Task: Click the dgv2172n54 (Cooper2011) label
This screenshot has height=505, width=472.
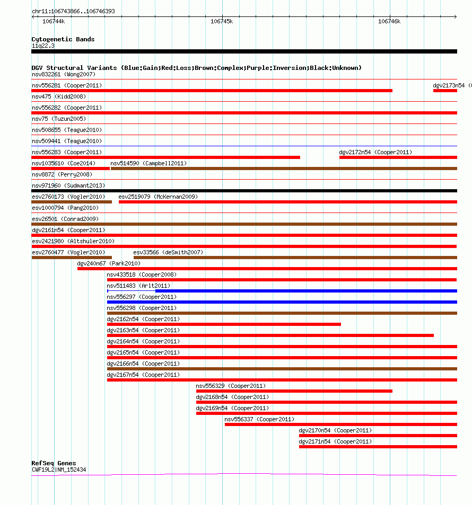Action: tap(375, 152)
